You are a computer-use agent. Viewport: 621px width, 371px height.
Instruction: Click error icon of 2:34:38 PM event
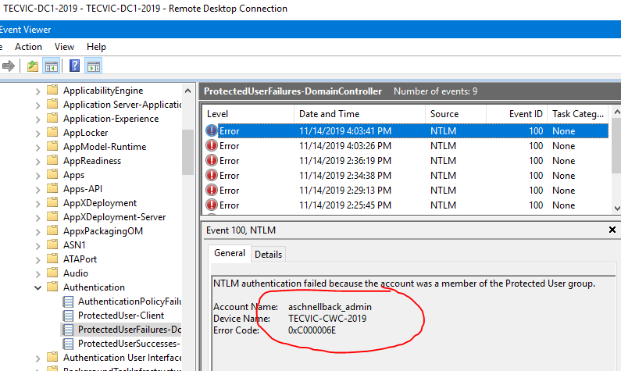click(212, 176)
